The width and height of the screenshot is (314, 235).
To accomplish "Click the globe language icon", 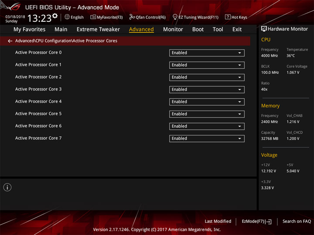I will [x=67, y=17].
